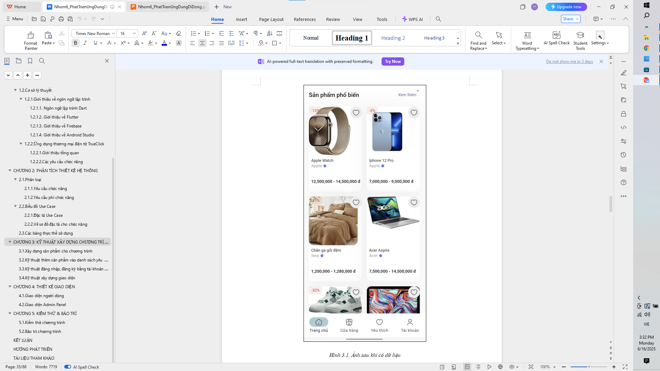Click Do not show me in 3 days link
Screen dimensions: 660x371
[x=569, y=61]
